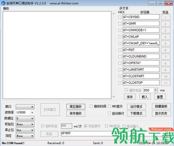Focus the AT+CWLAP command text field
Viewport: 174px width, 146px height.
pos(141,37)
